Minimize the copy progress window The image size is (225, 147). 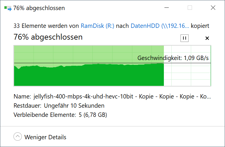[x=167, y=8]
